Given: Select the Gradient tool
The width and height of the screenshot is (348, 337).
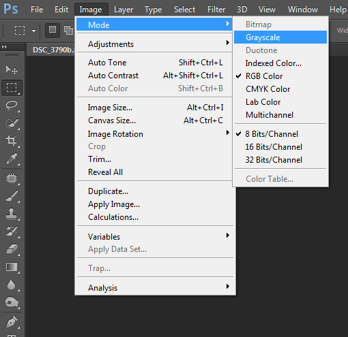Looking at the screenshot, I should point(12,267).
